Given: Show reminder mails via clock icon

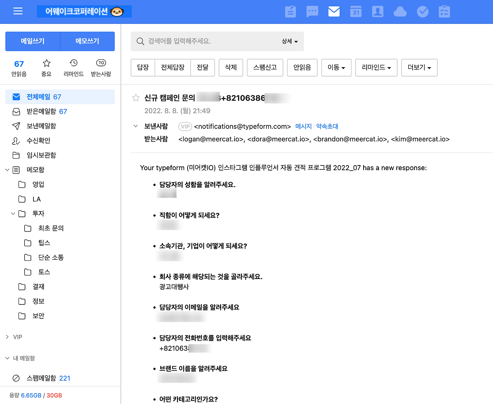Looking at the screenshot, I should pyautogui.click(x=74, y=68).
